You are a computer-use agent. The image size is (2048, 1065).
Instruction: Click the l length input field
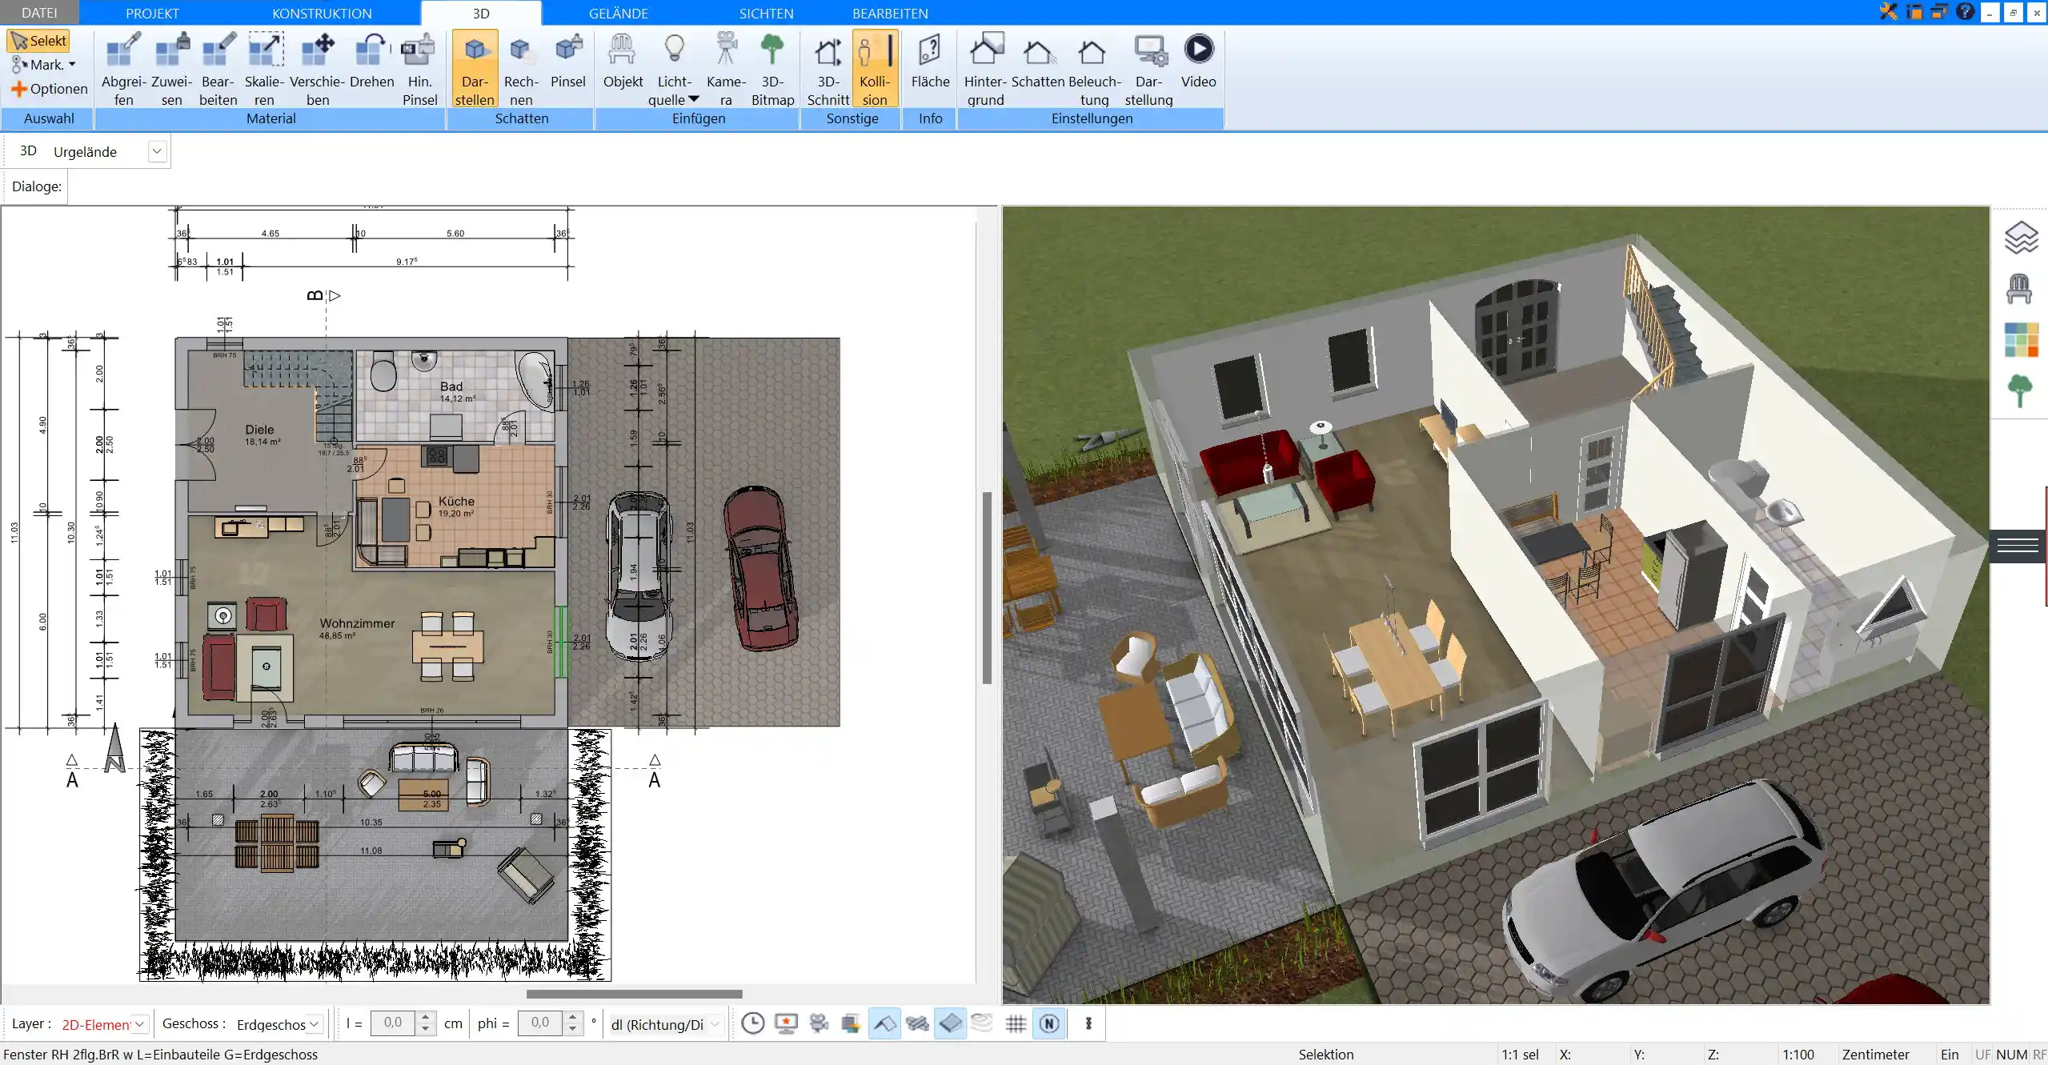pyautogui.click(x=392, y=1023)
